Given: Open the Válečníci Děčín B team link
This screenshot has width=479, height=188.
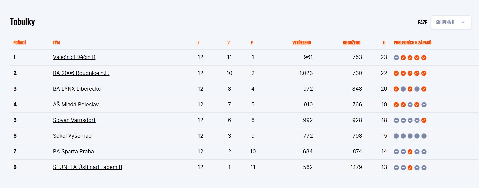Looking at the screenshot, I should click(74, 57).
